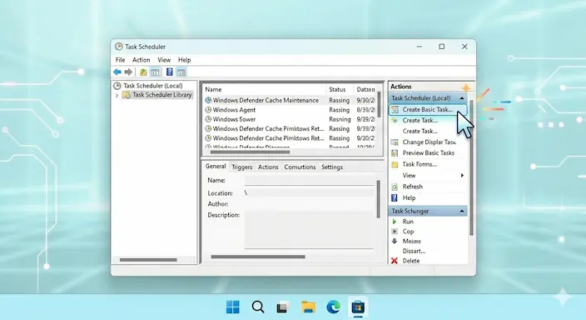
Task: Click the task list horizontal scrollbar
Action: coord(250,152)
